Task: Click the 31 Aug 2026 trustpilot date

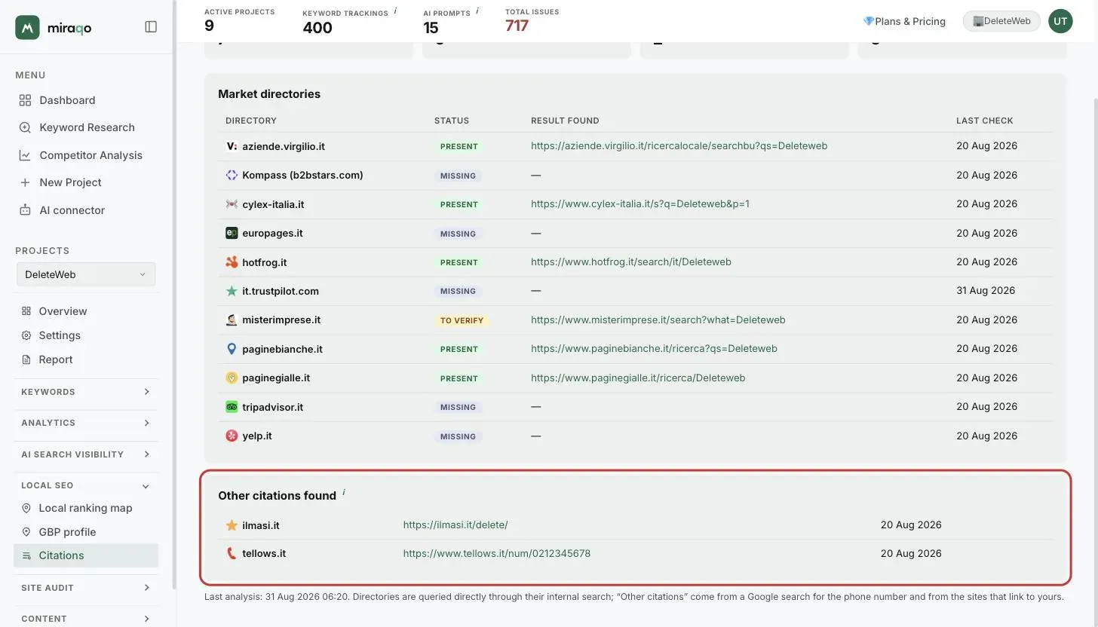Action: (x=986, y=290)
